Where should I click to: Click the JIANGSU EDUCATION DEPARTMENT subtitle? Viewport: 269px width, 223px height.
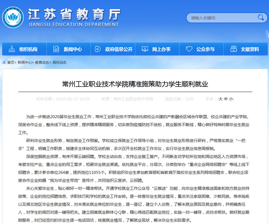coord(74,25)
